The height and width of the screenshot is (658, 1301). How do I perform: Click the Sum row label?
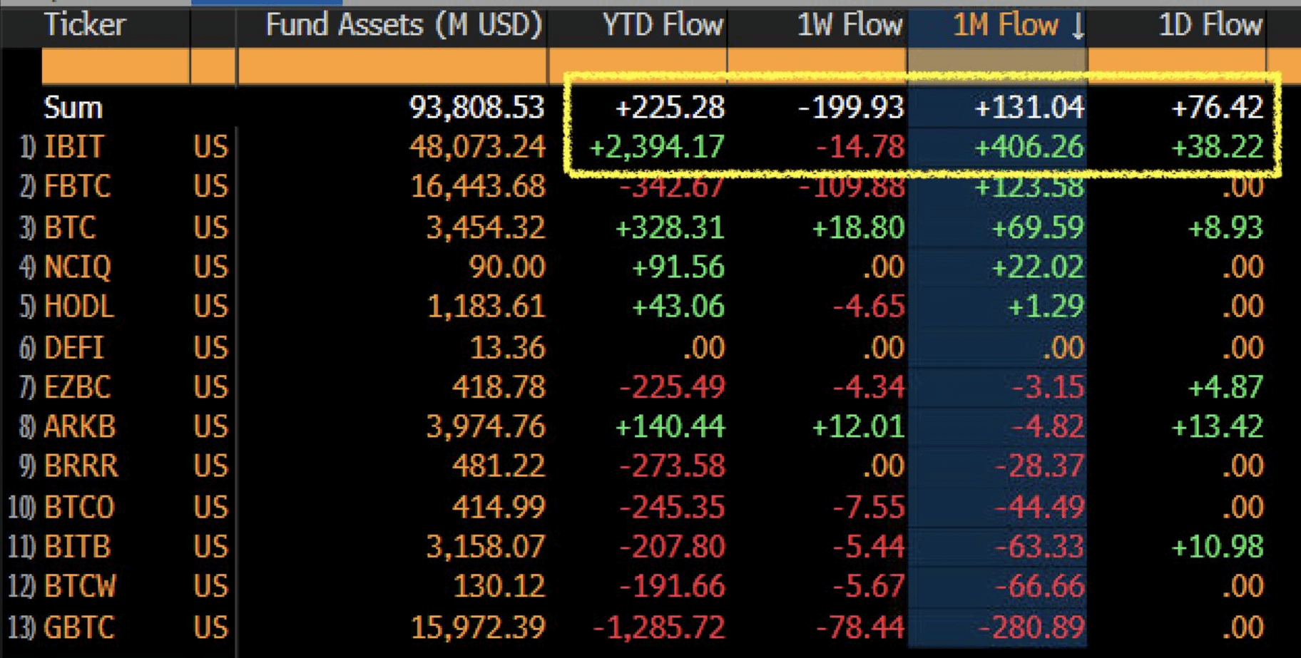pos(71,108)
